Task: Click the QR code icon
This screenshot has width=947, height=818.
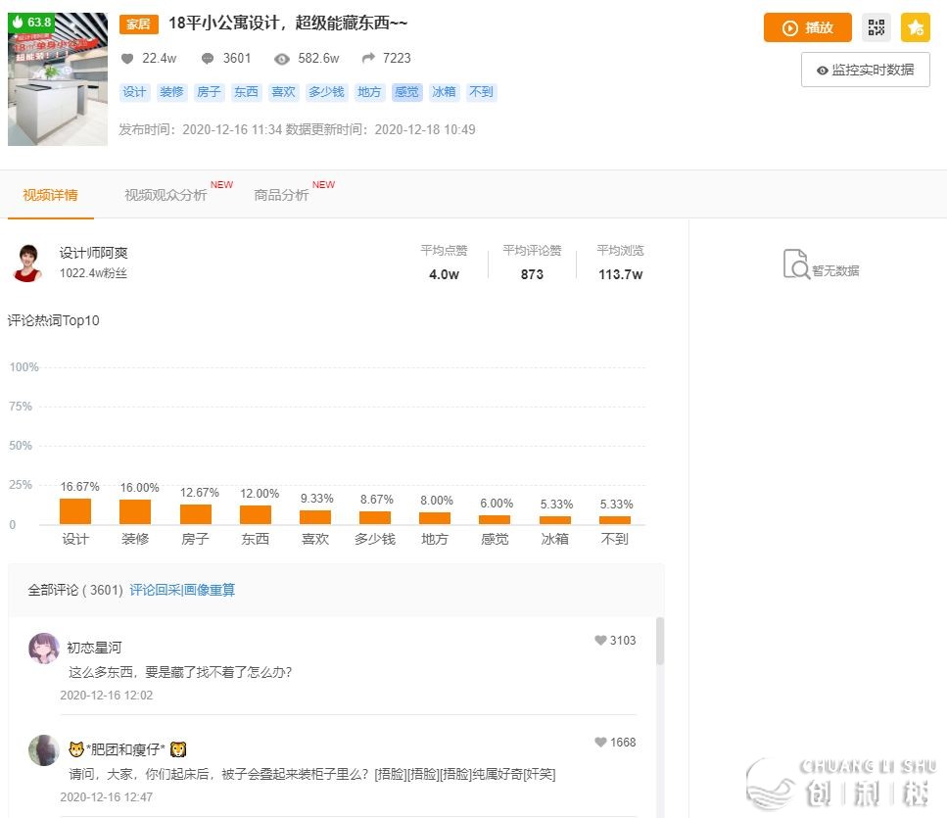Action: (x=876, y=27)
